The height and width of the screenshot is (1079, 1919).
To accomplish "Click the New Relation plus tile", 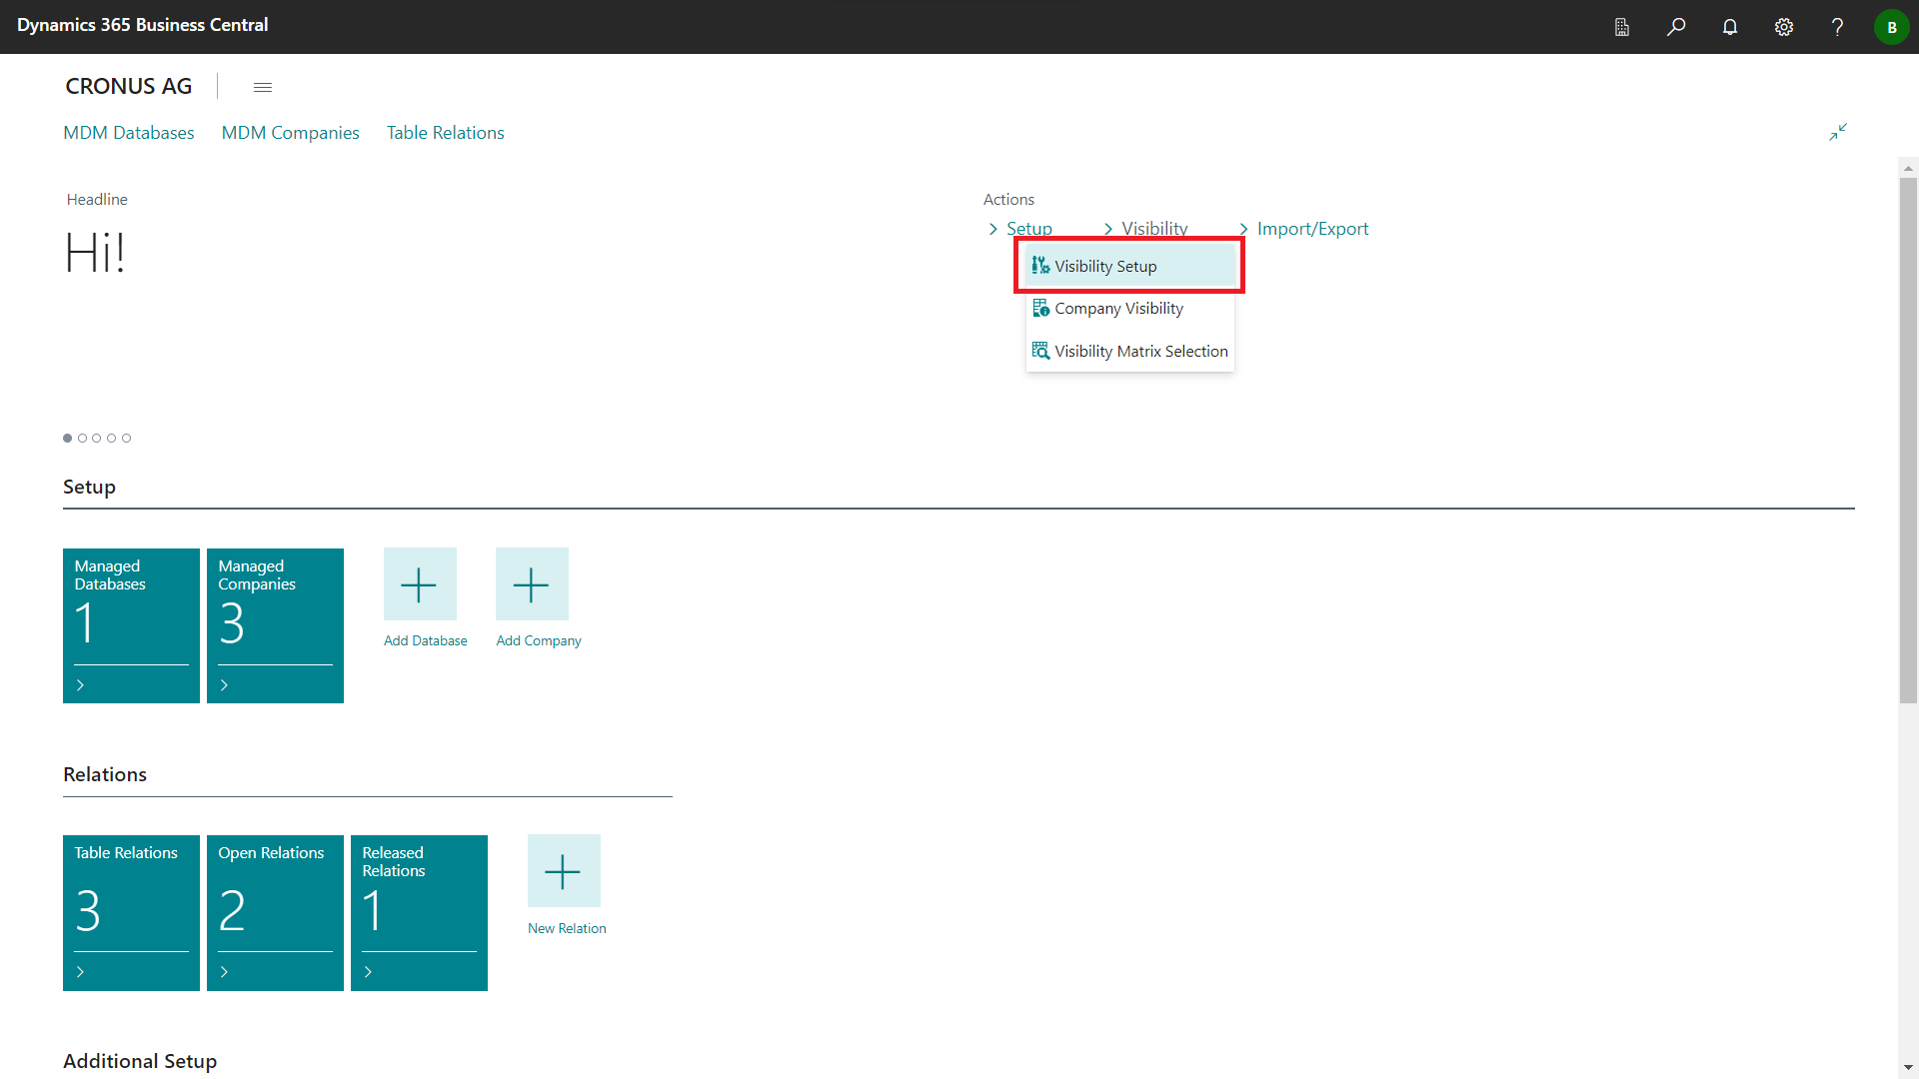I will [x=564, y=871].
